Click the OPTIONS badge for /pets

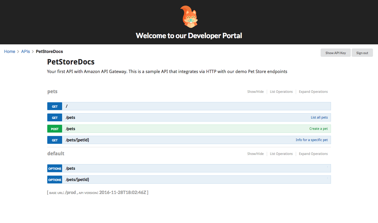[55, 169]
